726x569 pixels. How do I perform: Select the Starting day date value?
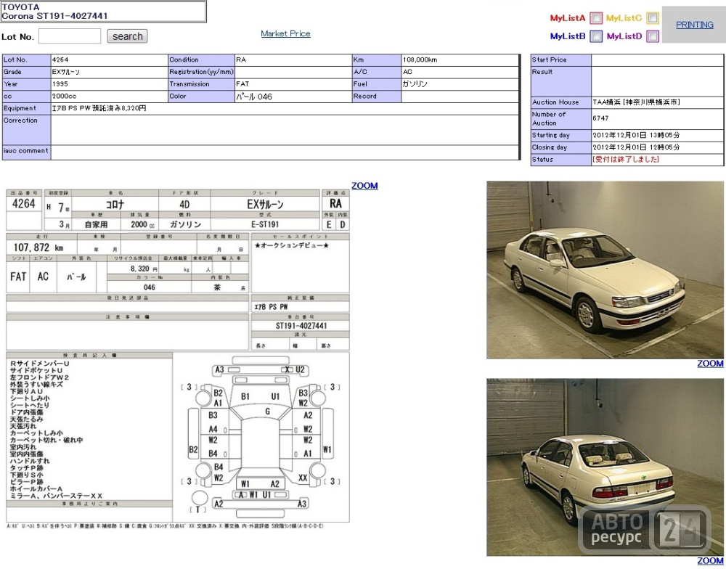point(636,135)
